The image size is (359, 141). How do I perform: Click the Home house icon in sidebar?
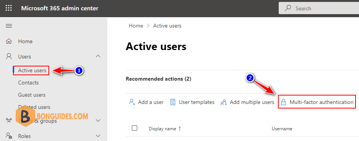(x=9, y=41)
